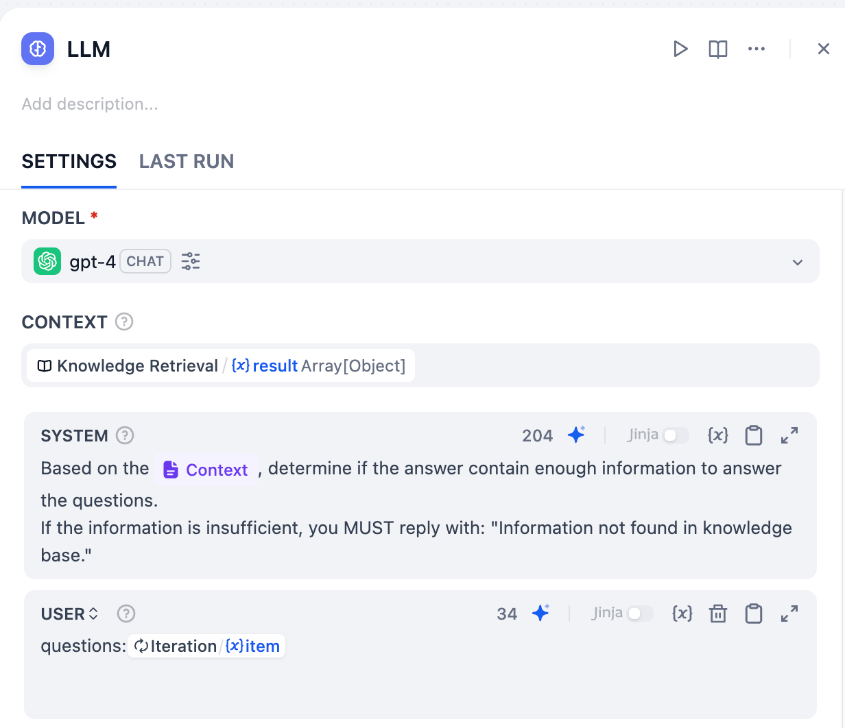
Task: Toggle Jinja switch in SYSTEM block
Action: (676, 435)
